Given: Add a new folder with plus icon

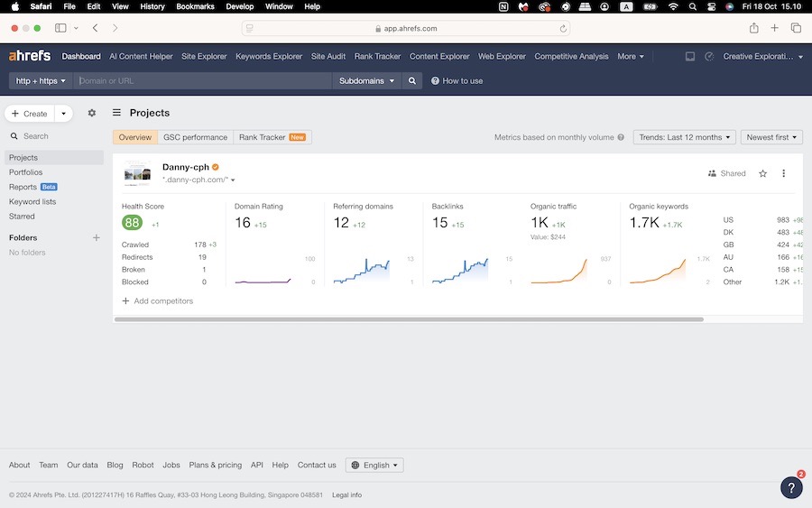Looking at the screenshot, I should coord(97,238).
